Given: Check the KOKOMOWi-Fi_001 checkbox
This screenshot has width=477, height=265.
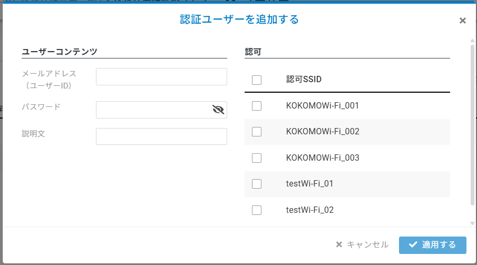Looking at the screenshot, I should click(x=257, y=106).
